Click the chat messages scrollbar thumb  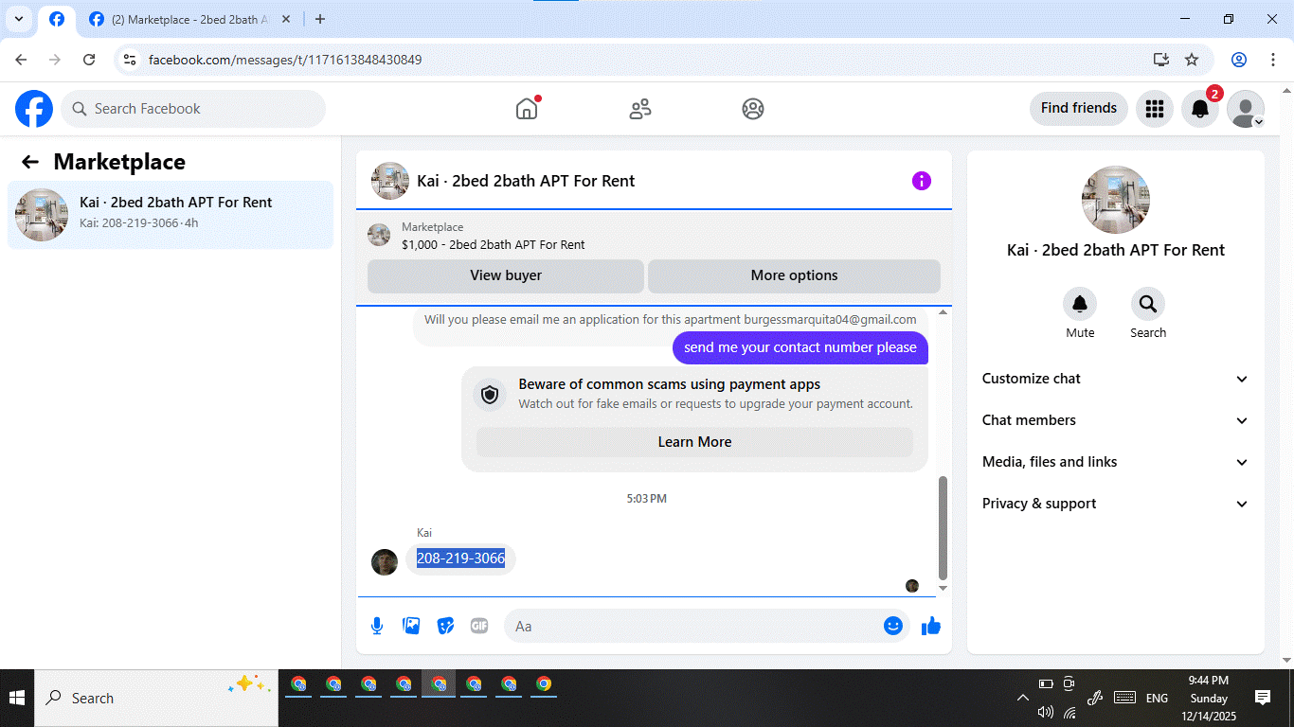pyautogui.click(x=942, y=528)
